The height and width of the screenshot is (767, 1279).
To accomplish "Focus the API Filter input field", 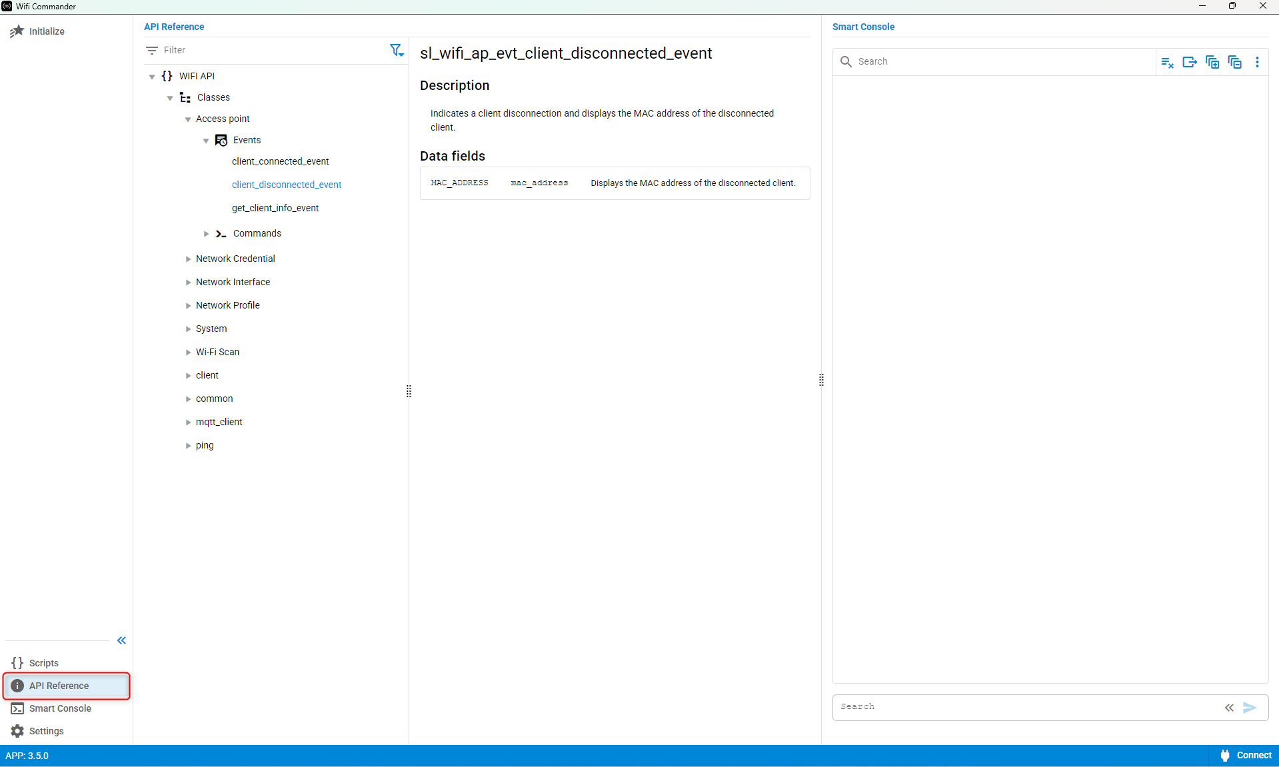I will (273, 50).
